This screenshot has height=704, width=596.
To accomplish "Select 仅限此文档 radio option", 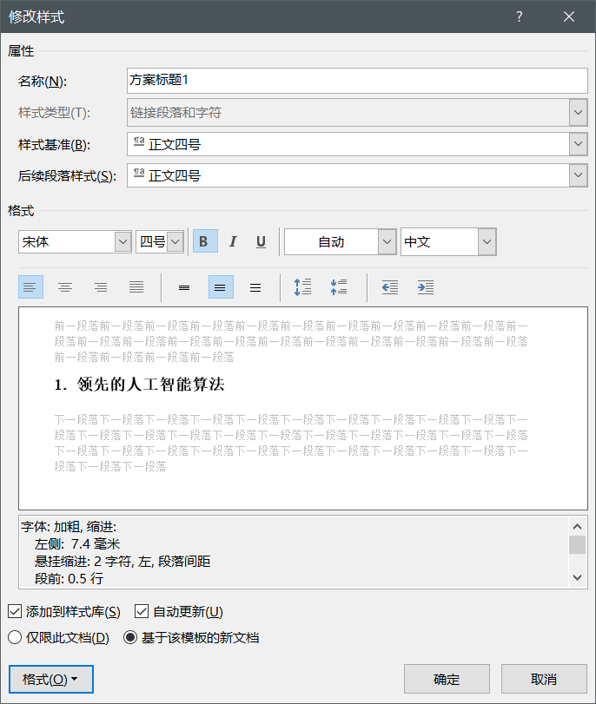I will (x=15, y=638).
